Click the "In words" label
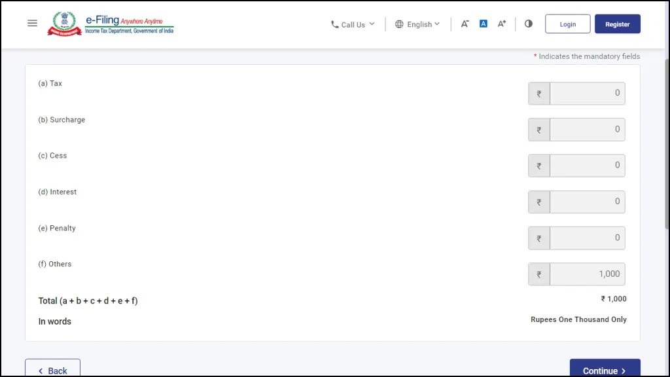Viewport: 670px width, 377px height. [55, 321]
